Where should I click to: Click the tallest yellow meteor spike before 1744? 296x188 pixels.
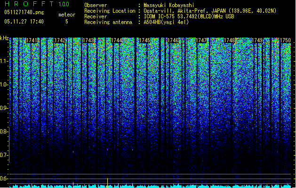pos(108,183)
